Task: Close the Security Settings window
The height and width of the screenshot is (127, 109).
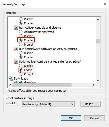Action: point(105,4)
